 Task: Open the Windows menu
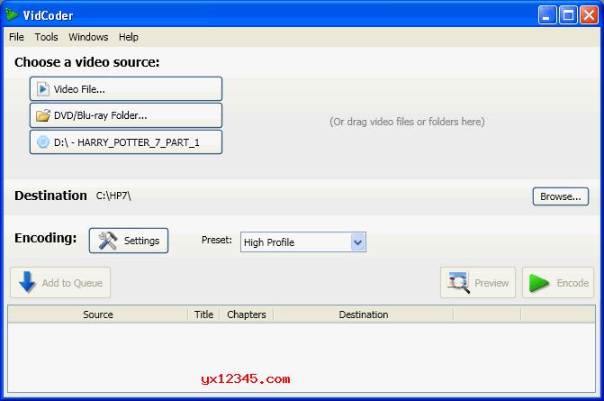click(88, 37)
